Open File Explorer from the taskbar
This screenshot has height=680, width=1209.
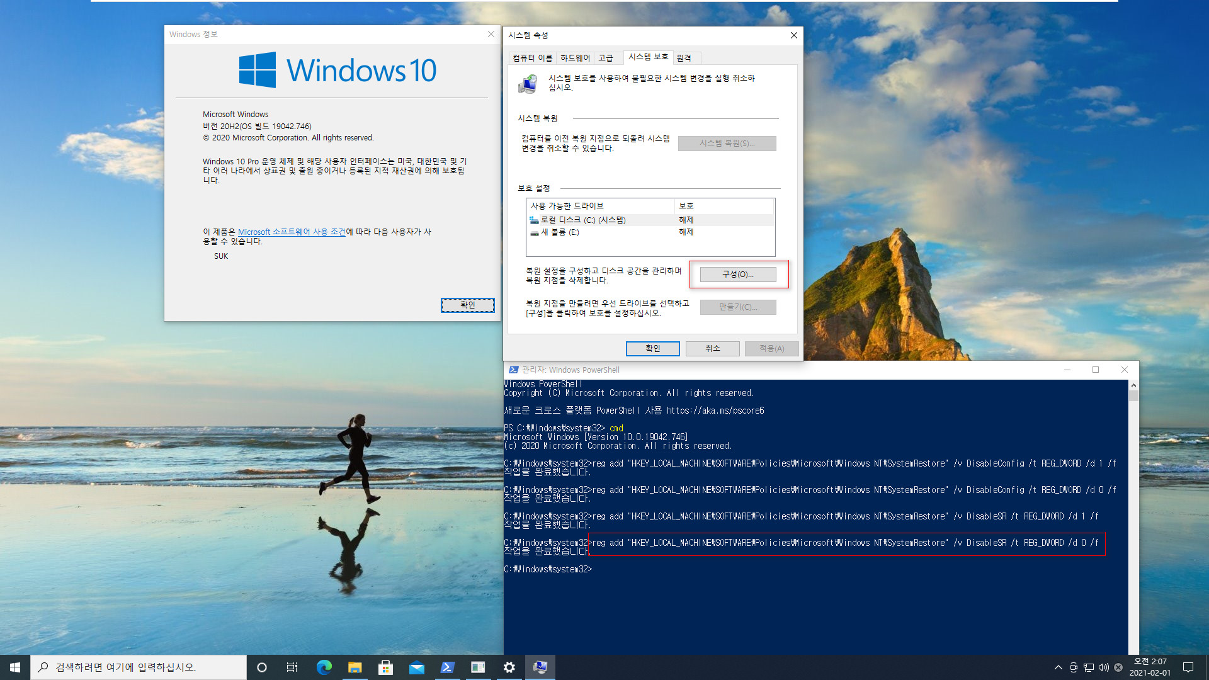355,667
